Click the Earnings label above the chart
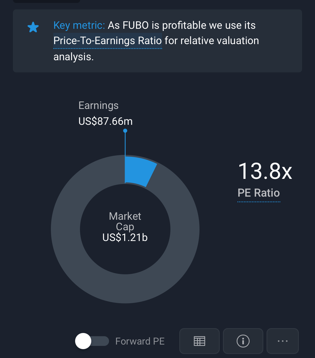The image size is (315, 358). pos(98,105)
